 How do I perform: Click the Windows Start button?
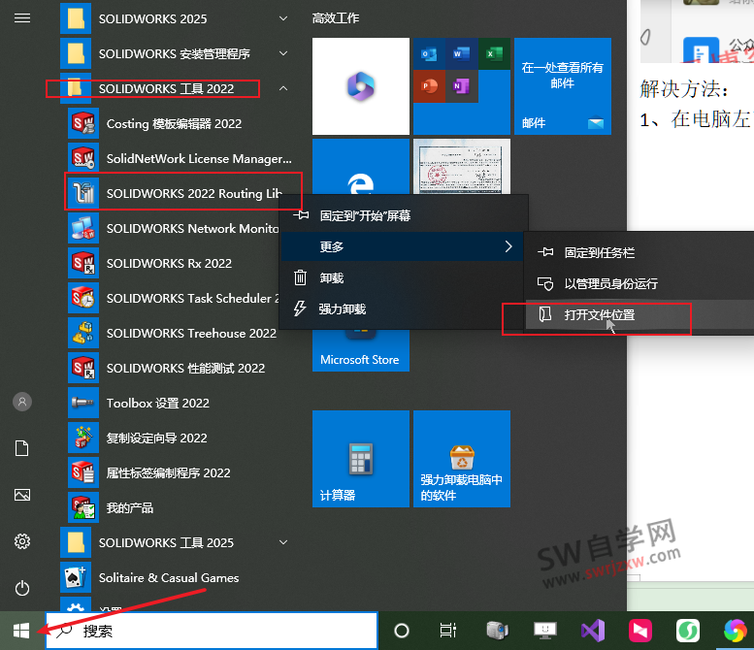pos(21,631)
